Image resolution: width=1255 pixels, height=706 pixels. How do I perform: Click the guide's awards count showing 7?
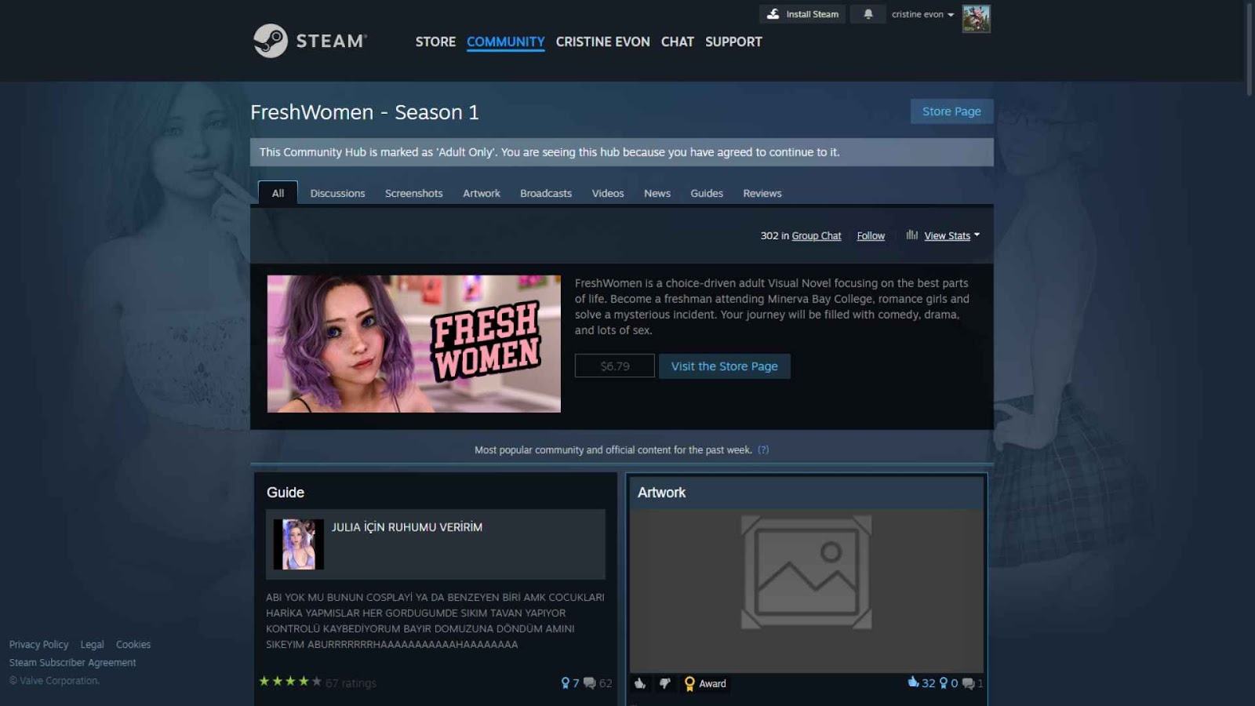coord(570,683)
